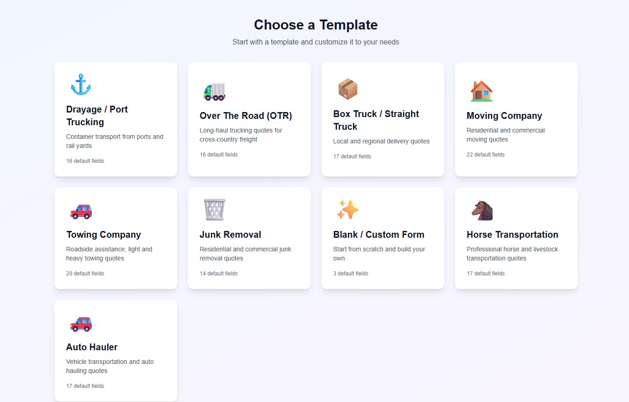Select the Drayage / Port Trucking template
This screenshot has width=629, height=402.
[x=115, y=119]
